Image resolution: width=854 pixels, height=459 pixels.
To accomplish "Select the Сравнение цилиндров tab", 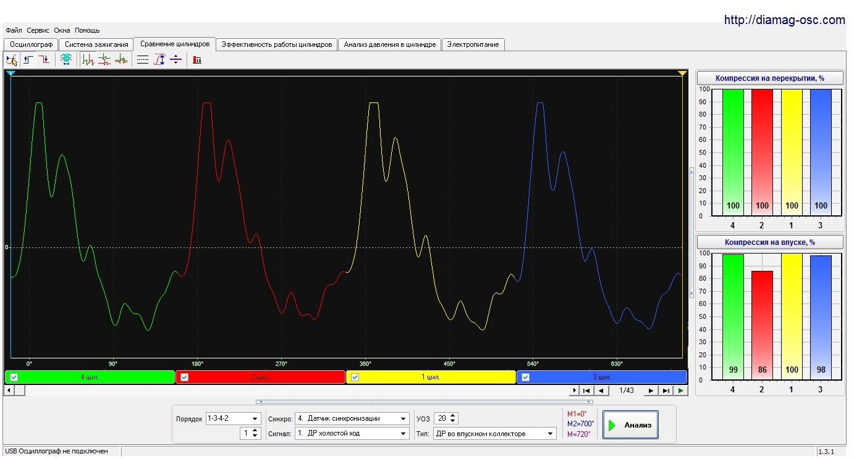I will 175,44.
